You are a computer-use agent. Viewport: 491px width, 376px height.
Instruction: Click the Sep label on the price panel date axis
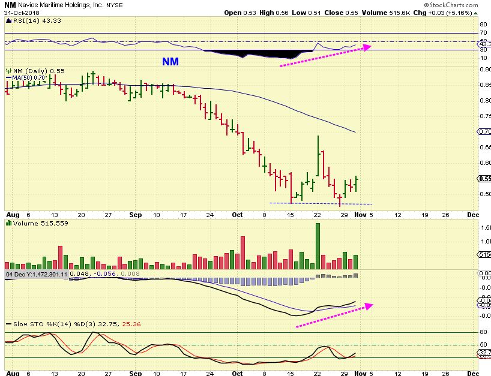point(135,215)
